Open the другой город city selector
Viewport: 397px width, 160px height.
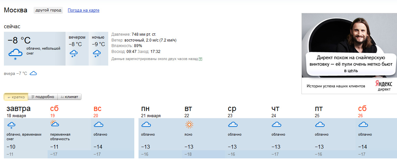point(48,10)
